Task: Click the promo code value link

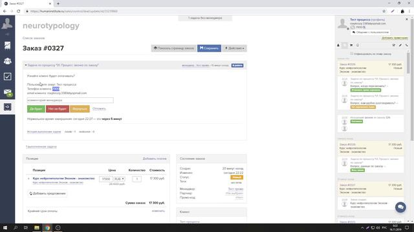Action: coord(239,197)
